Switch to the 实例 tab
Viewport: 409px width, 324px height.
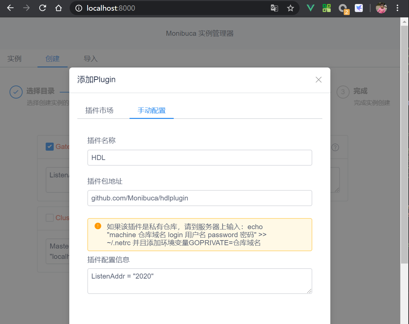[15, 58]
